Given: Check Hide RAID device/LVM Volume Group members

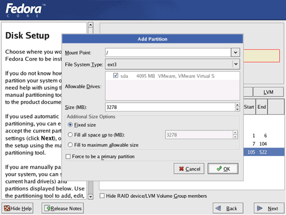Looking at the screenshot, I should pyautogui.click(x=102, y=196).
